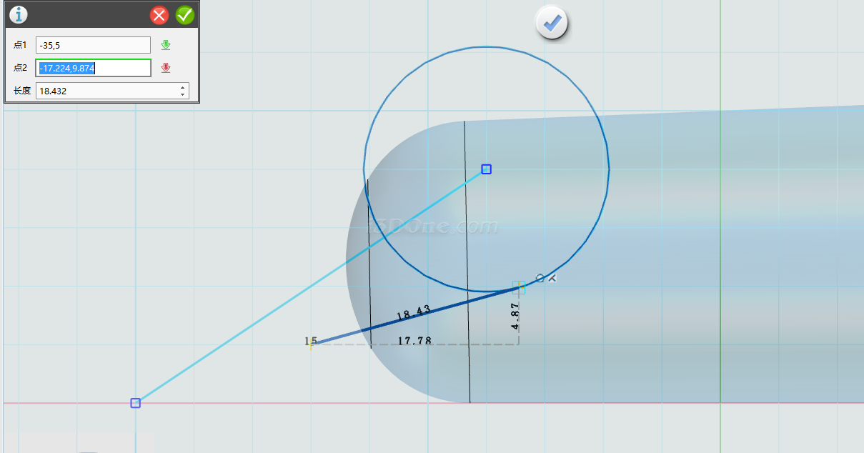864x453 pixels.
Task: Select the blue square handle at the circle center
Action: [x=486, y=169]
